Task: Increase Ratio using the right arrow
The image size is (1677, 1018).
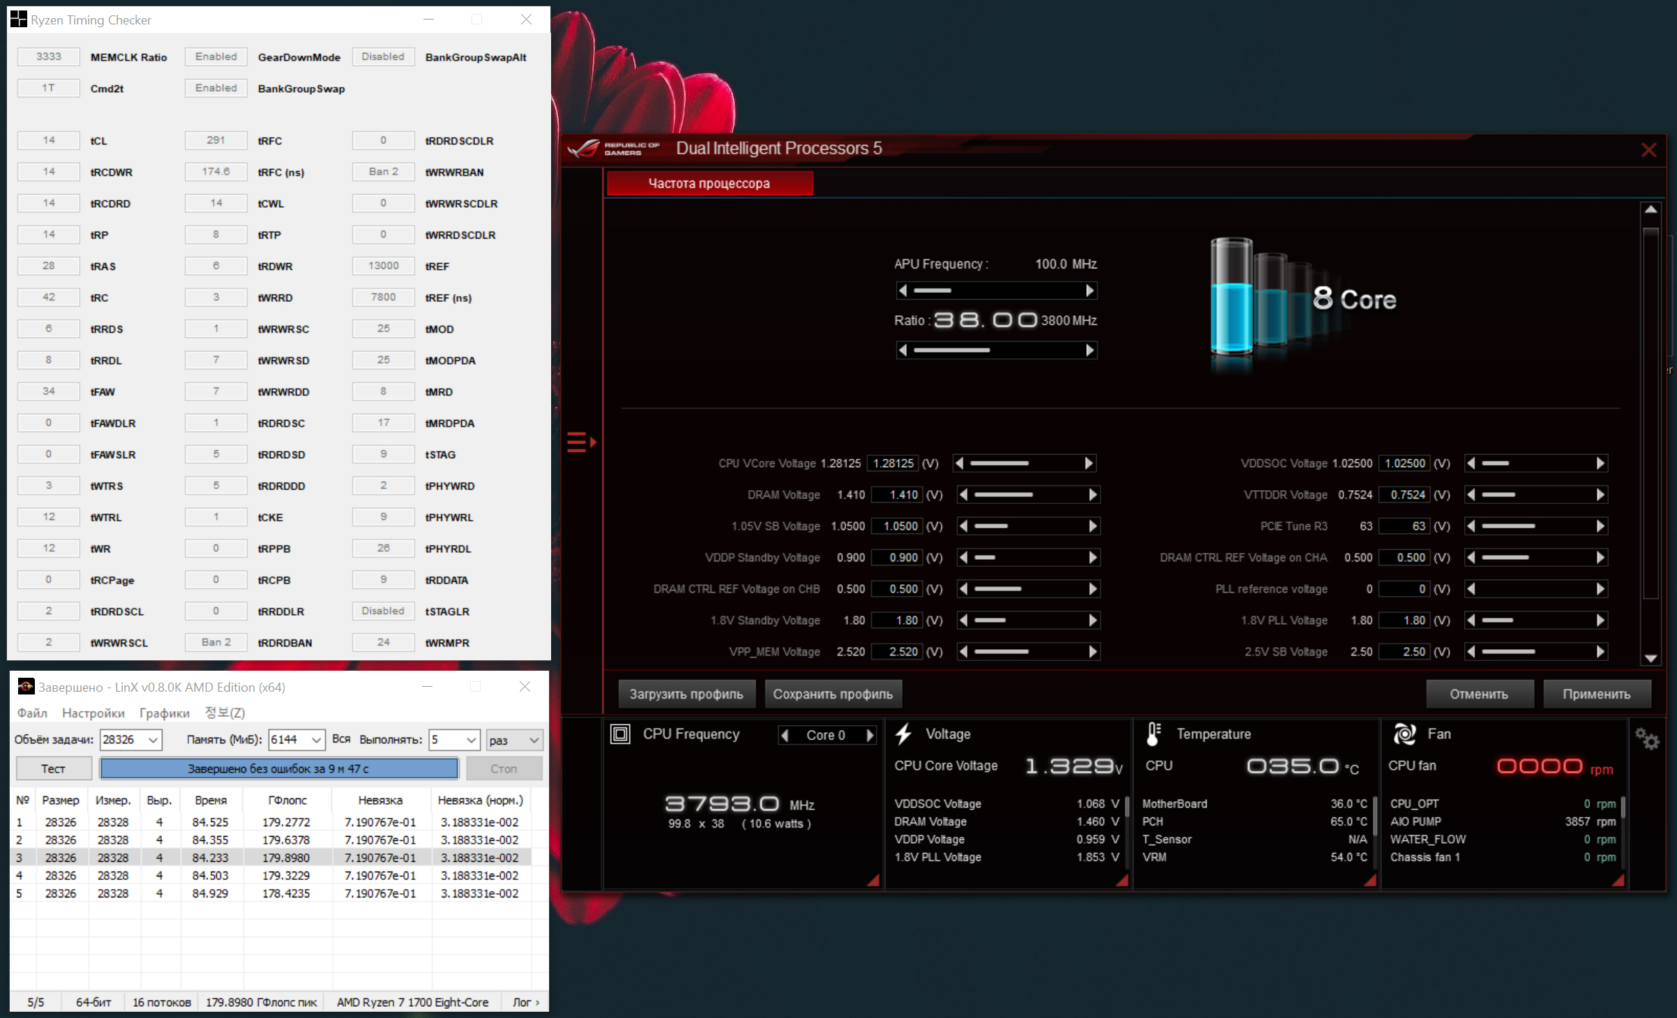Action: tap(1090, 350)
